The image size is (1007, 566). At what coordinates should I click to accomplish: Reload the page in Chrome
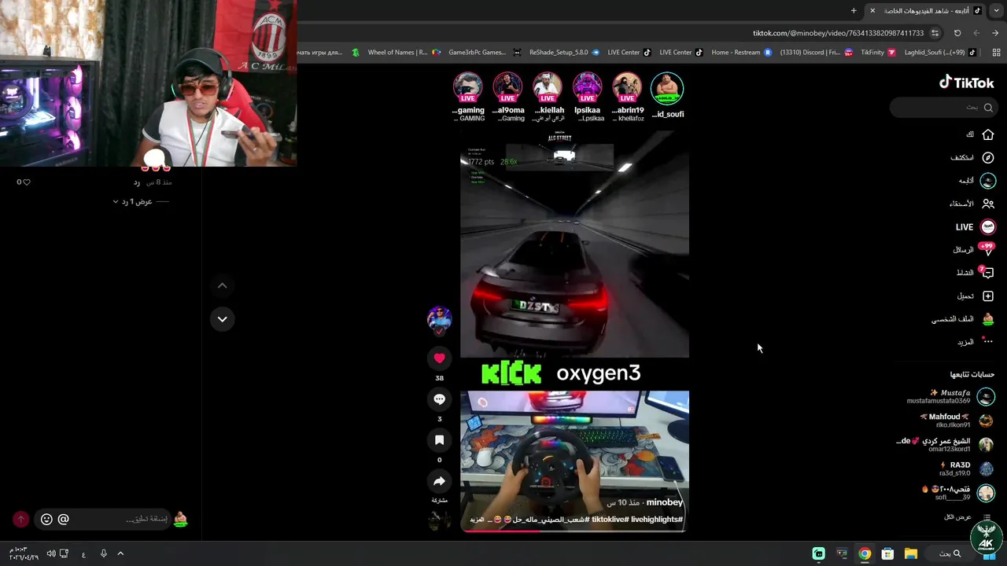point(957,33)
